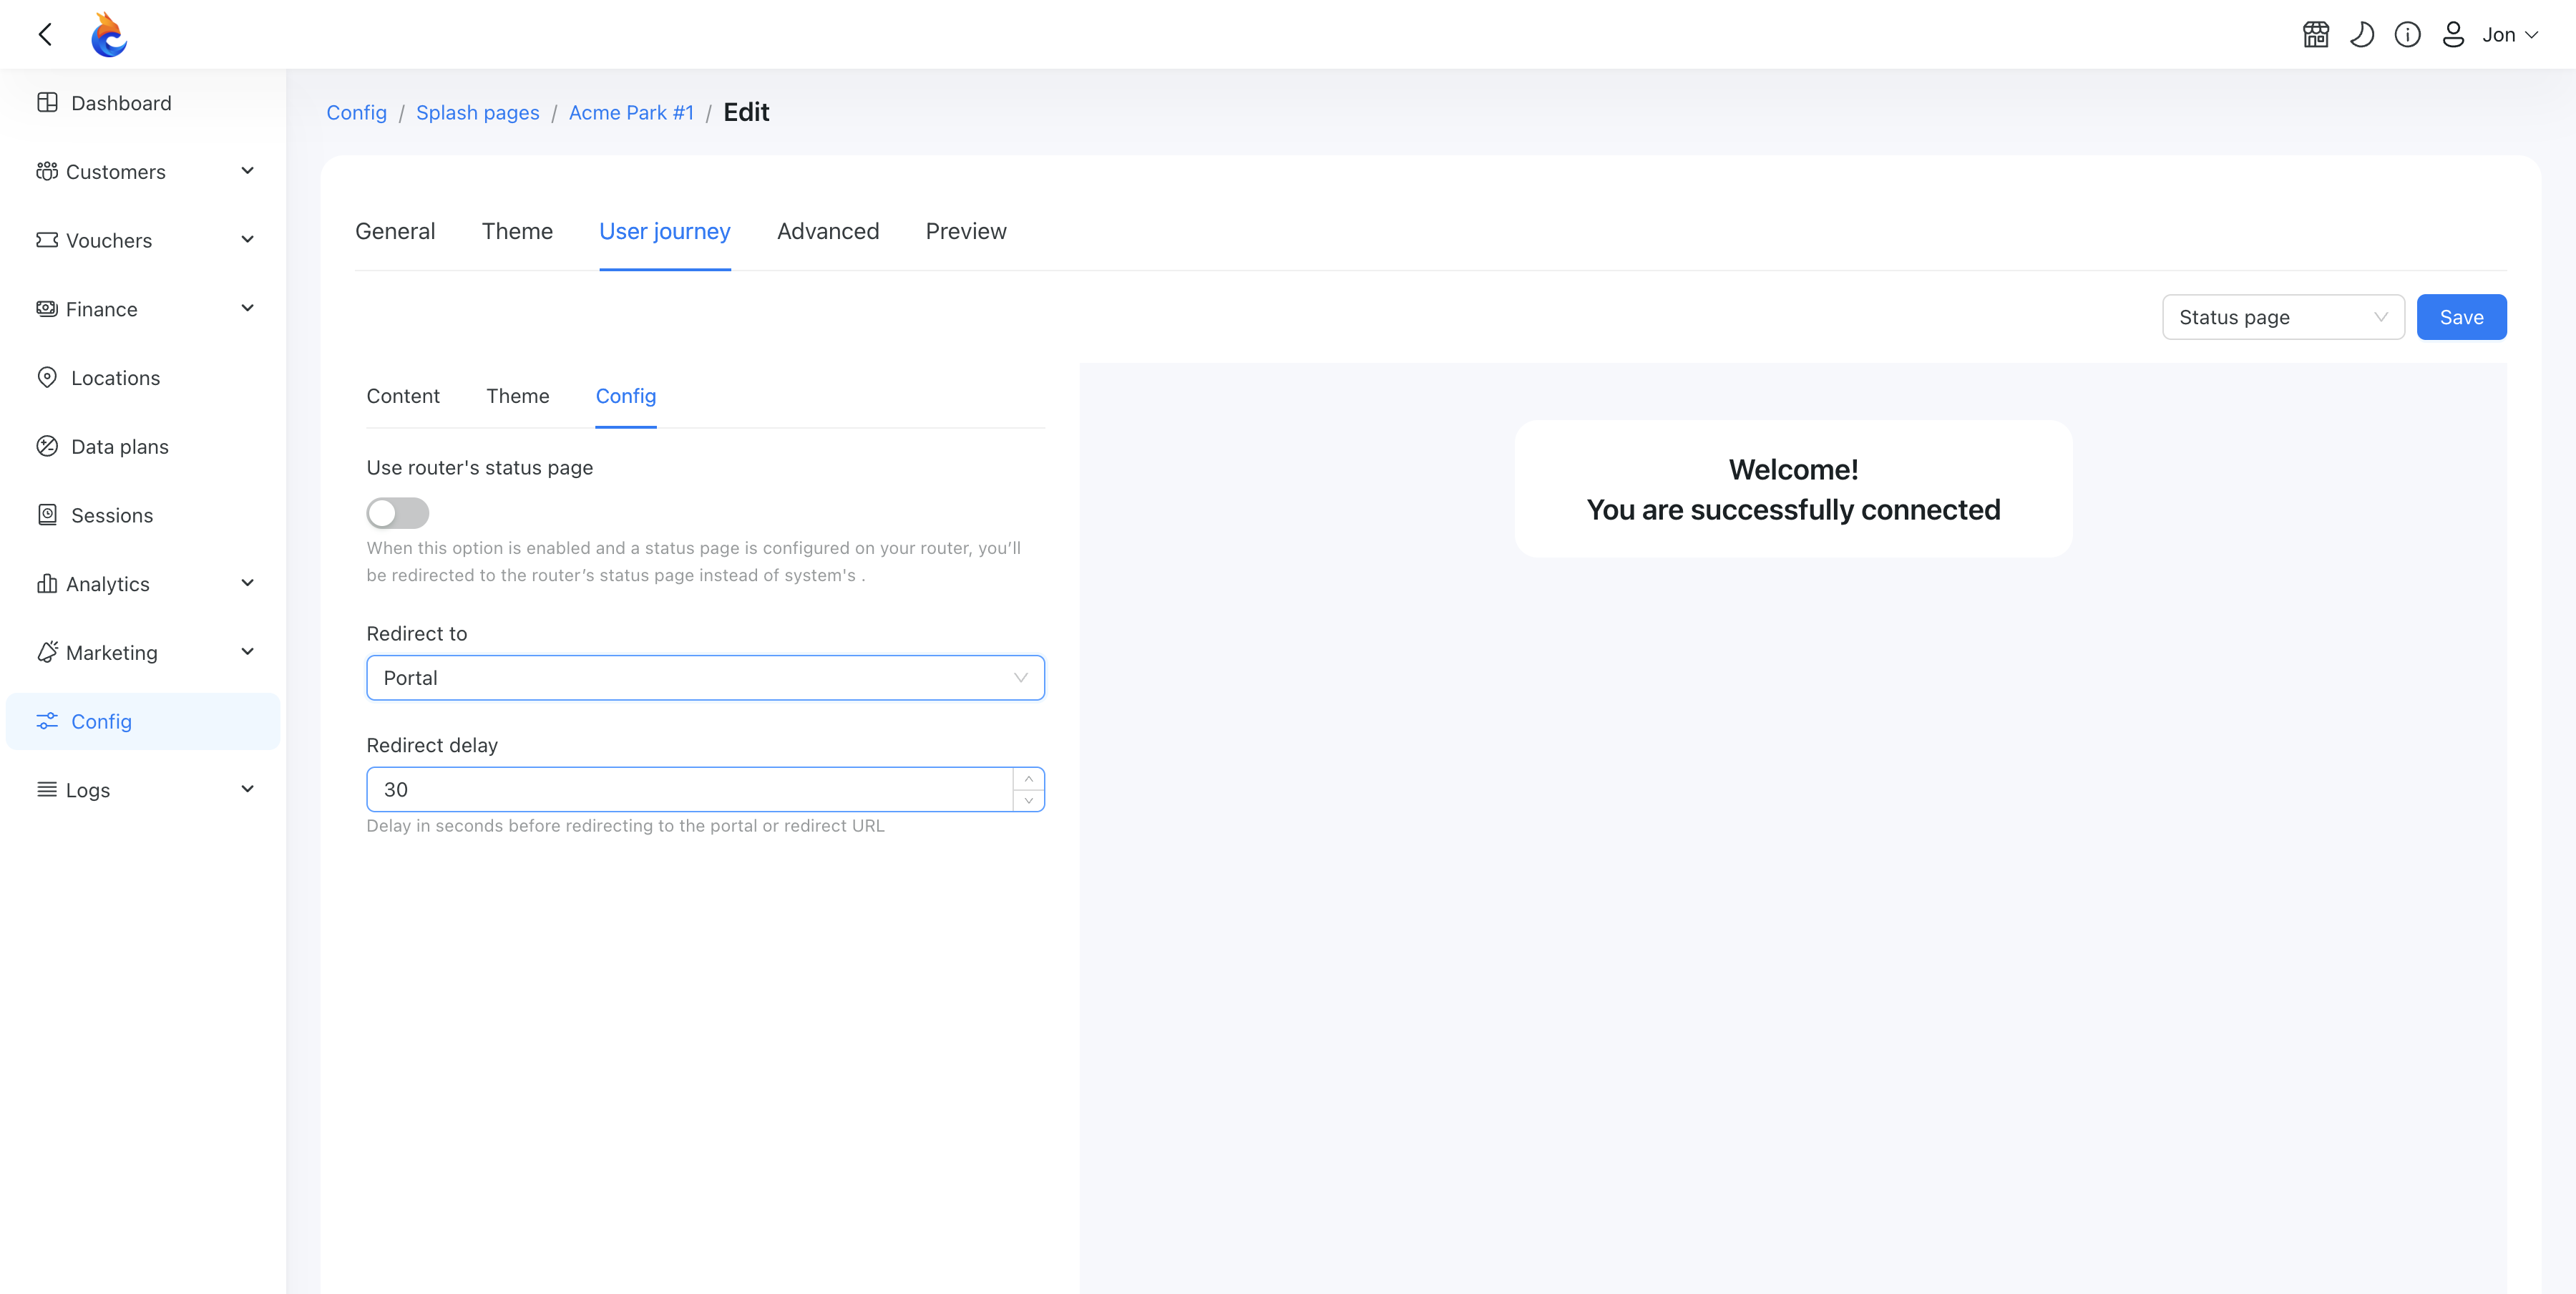Click the Config sliders icon

47,721
